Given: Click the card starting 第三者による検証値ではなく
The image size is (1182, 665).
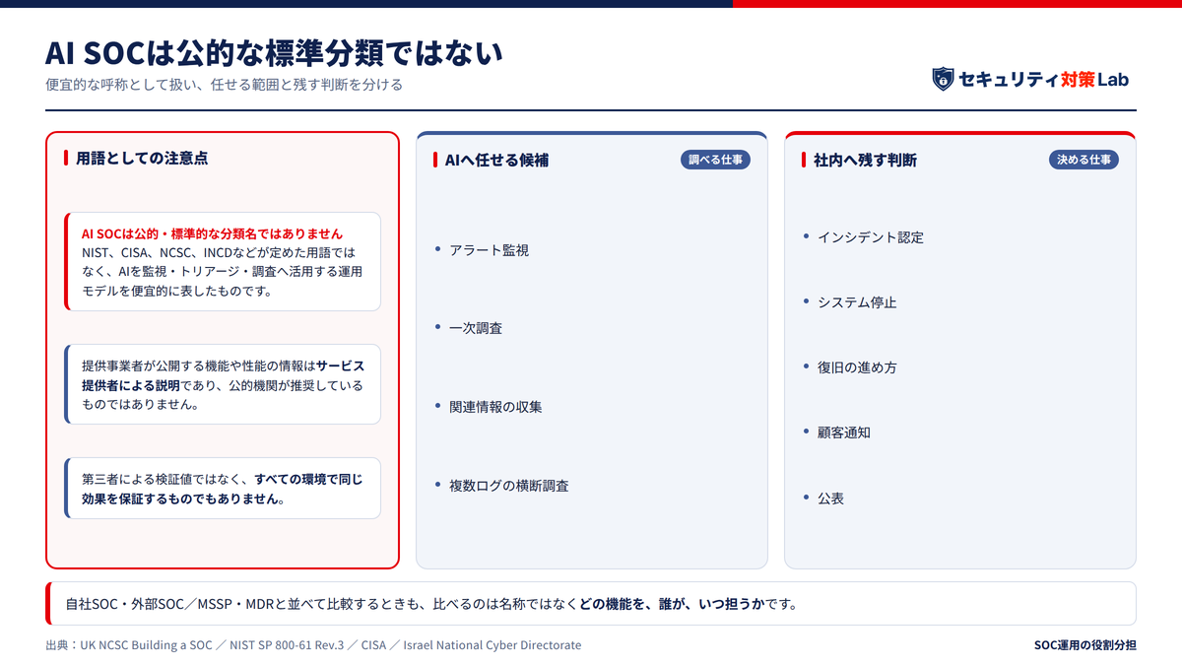Looking at the screenshot, I should point(223,489).
